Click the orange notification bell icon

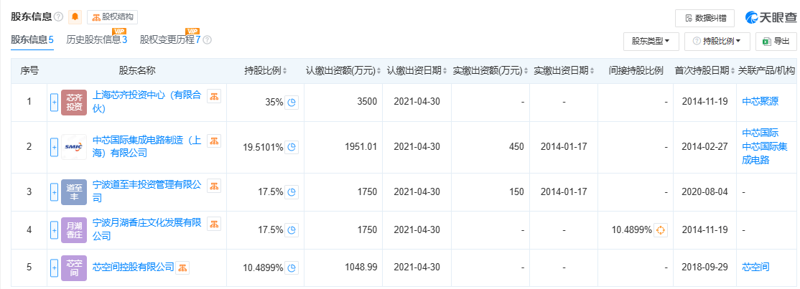click(74, 16)
